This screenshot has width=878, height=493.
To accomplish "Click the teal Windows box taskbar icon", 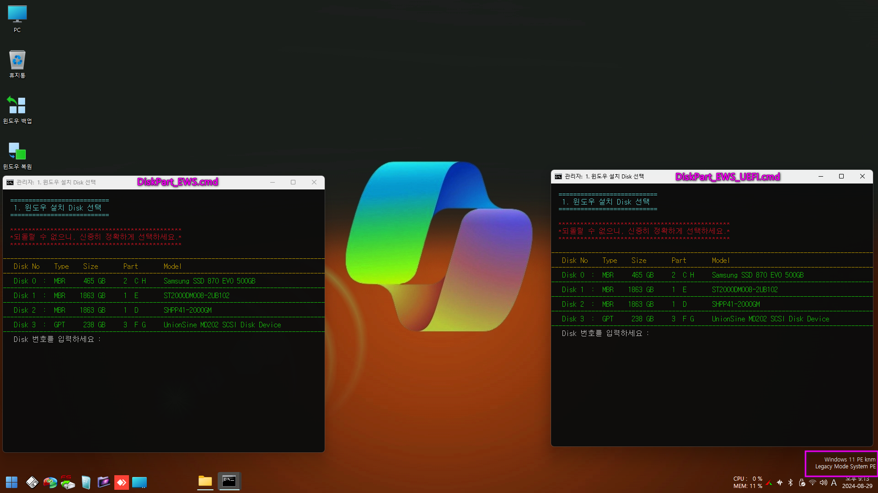I will pyautogui.click(x=86, y=482).
